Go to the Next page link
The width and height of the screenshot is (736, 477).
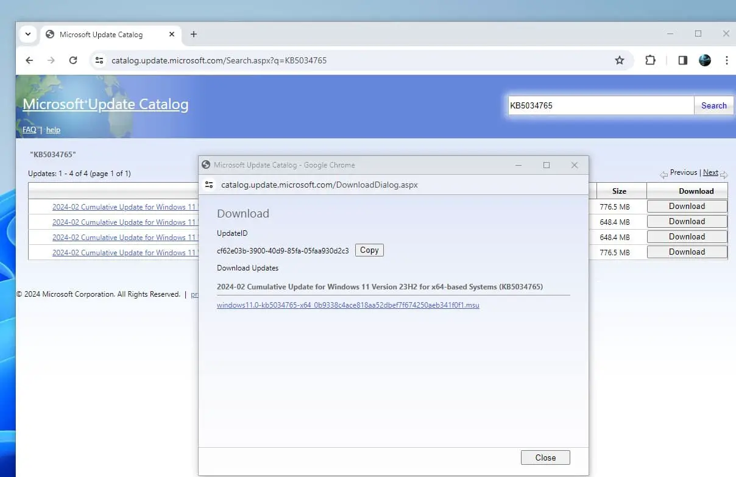(x=710, y=172)
